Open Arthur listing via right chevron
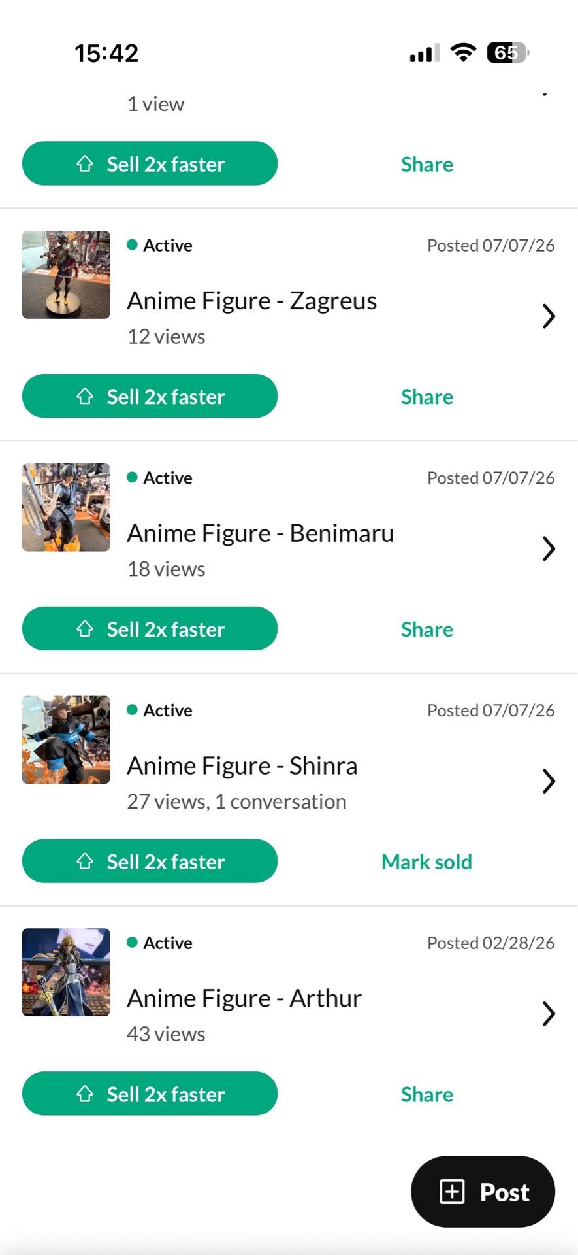Screen dimensions: 578x1255 pyautogui.click(x=549, y=1014)
